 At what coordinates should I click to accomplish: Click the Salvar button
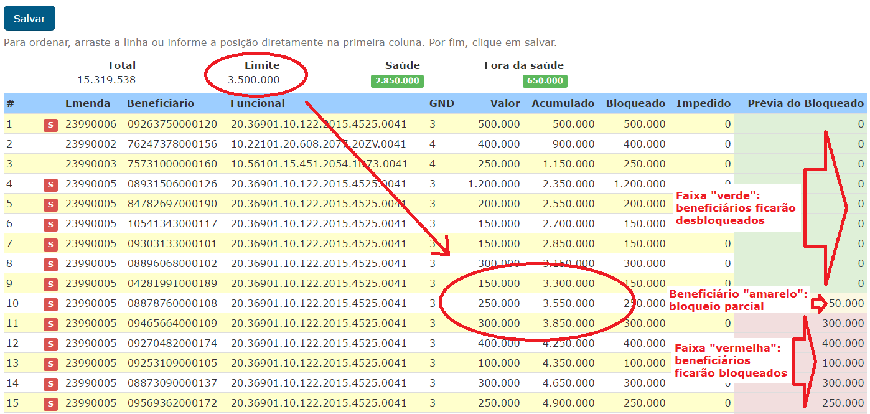[x=29, y=19]
